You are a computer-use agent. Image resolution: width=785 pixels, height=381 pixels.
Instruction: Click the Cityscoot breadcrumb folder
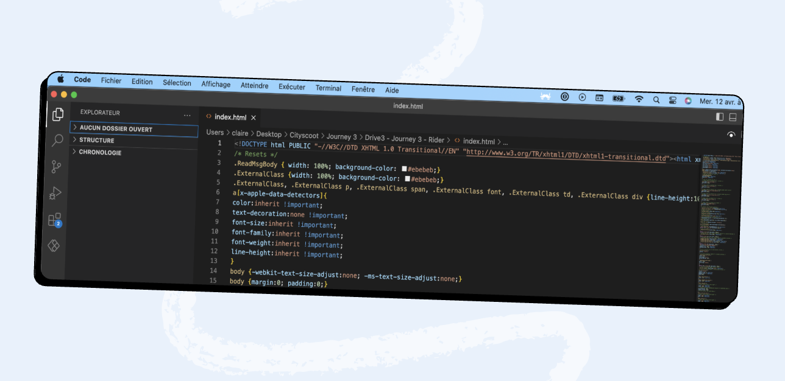(305, 135)
